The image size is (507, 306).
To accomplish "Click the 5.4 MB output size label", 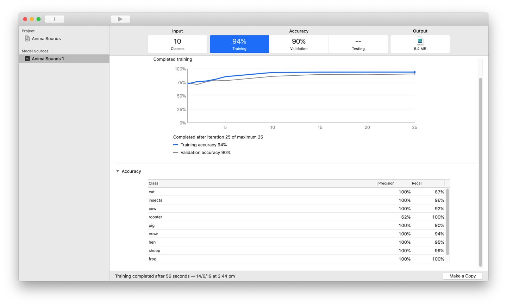I will [420, 49].
